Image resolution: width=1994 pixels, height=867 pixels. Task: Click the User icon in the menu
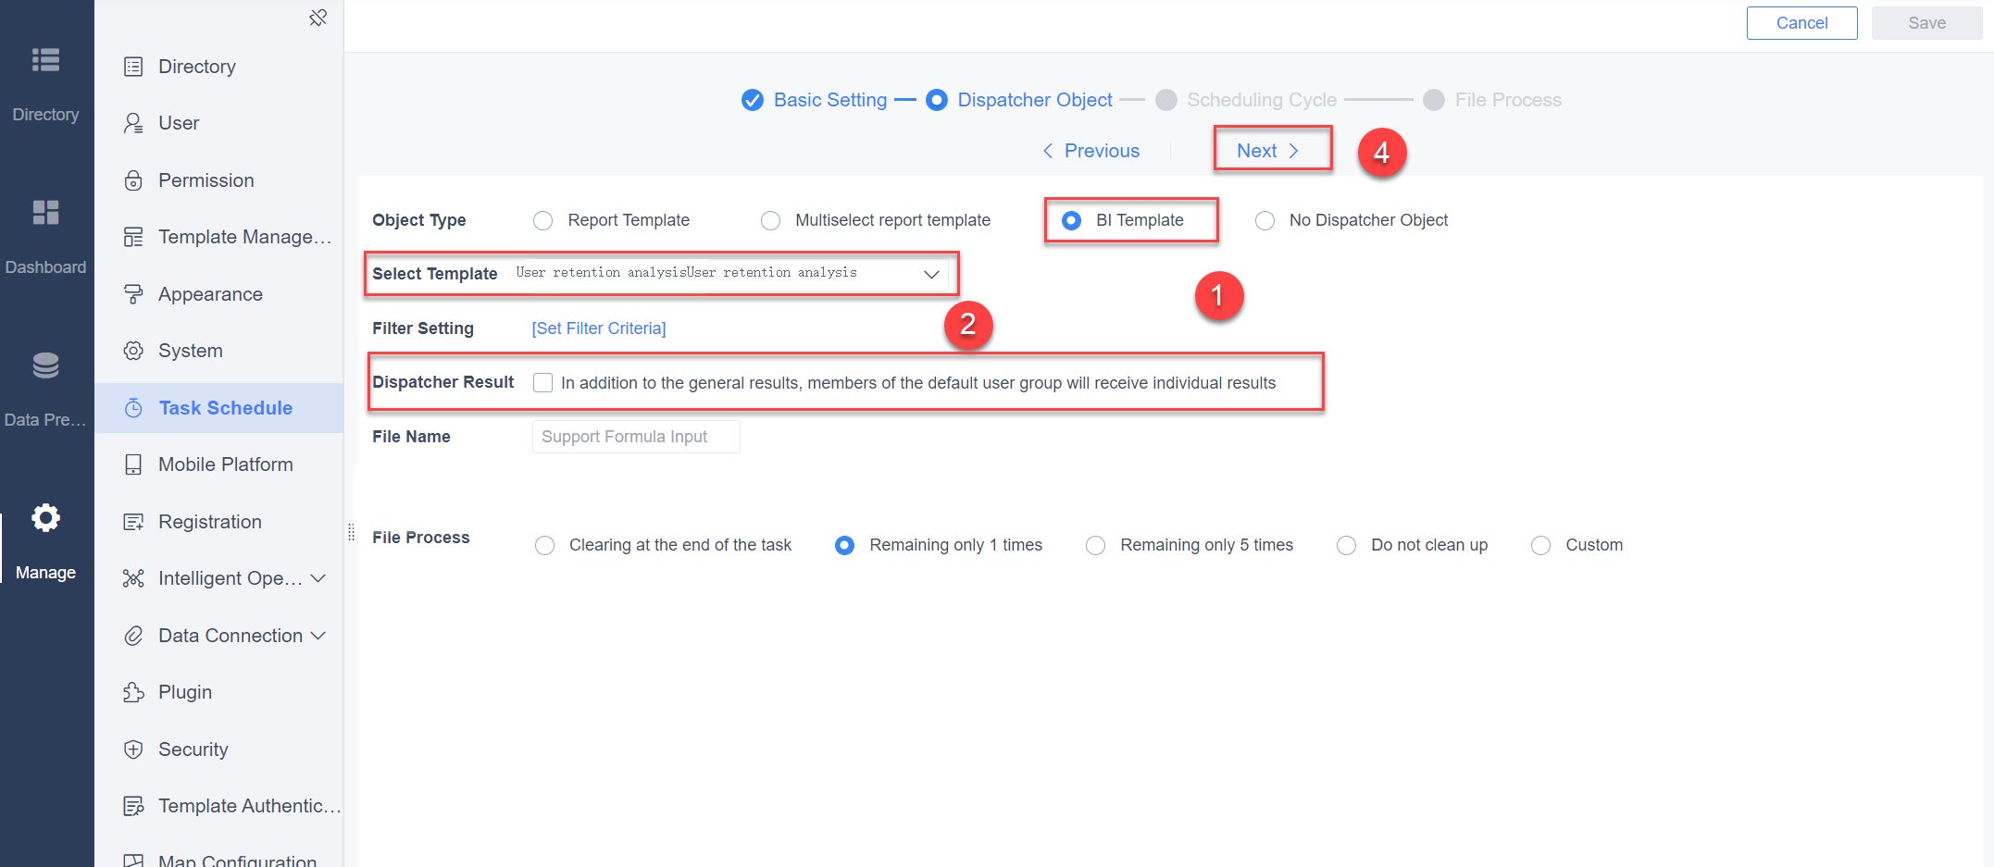tap(133, 123)
